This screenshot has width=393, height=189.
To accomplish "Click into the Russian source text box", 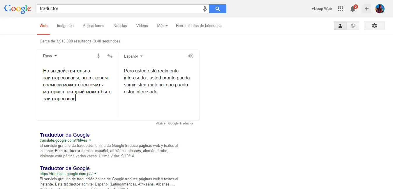I will (77, 85).
